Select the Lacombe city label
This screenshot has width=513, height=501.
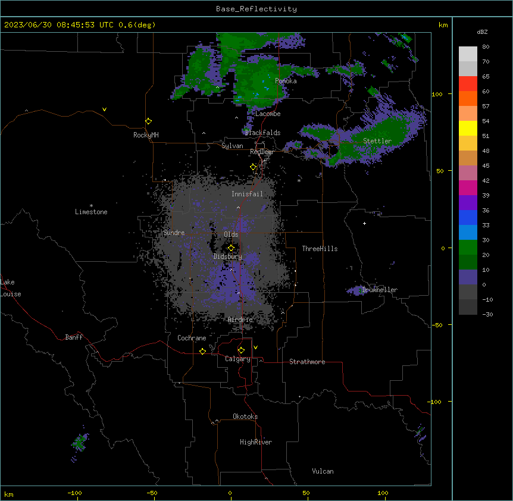pos(268,114)
